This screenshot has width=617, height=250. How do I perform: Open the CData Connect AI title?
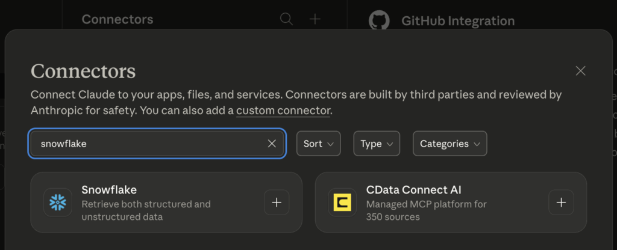click(413, 190)
